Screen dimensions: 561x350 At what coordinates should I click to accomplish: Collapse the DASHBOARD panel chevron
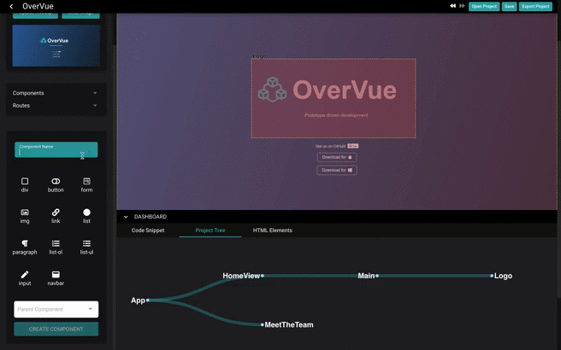point(126,217)
